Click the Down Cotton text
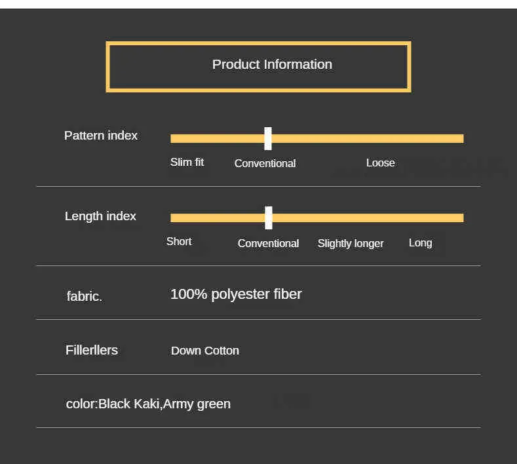 (x=205, y=351)
